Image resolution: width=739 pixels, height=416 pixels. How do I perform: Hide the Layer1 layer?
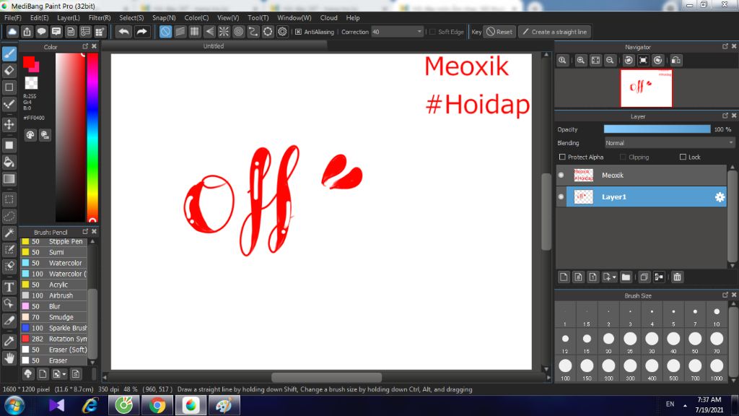click(561, 196)
